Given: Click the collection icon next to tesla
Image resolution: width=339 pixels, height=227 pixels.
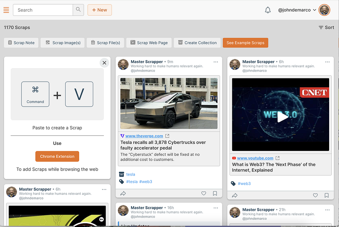Looking at the screenshot, I should tap(122, 174).
